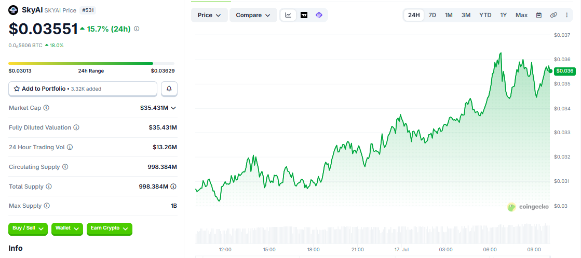Click the 24h Range progress bar
Image resolution: width=581 pixels, height=258 pixels.
(91, 64)
